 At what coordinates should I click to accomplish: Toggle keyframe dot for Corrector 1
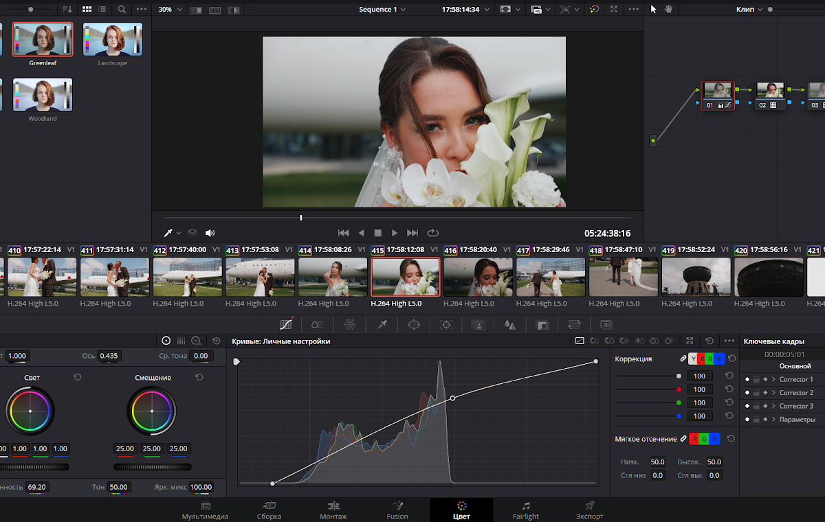pos(747,379)
